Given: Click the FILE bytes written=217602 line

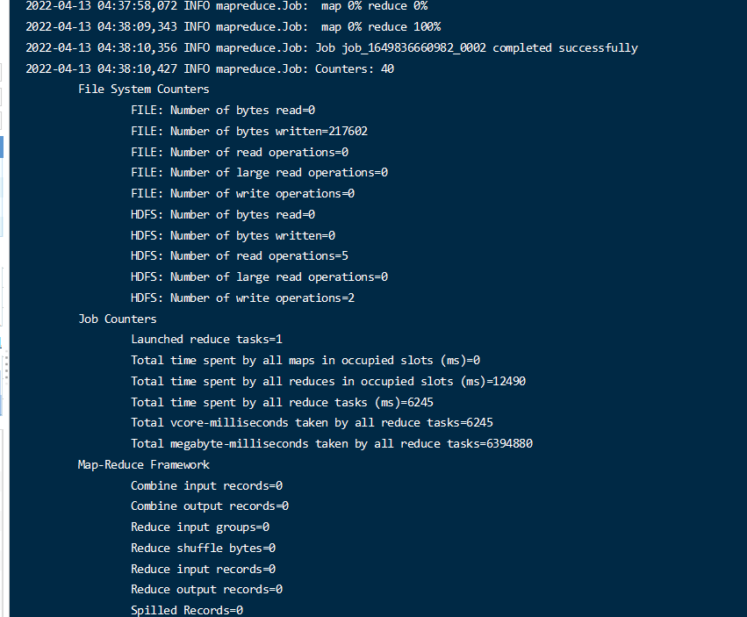Looking at the screenshot, I should [248, 131].
